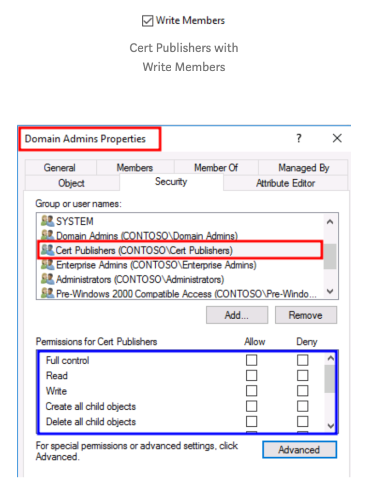Viewport: 373px width, 496px height.
Task: Tick Allow checkbox for Full control
Action: [252, 360]
